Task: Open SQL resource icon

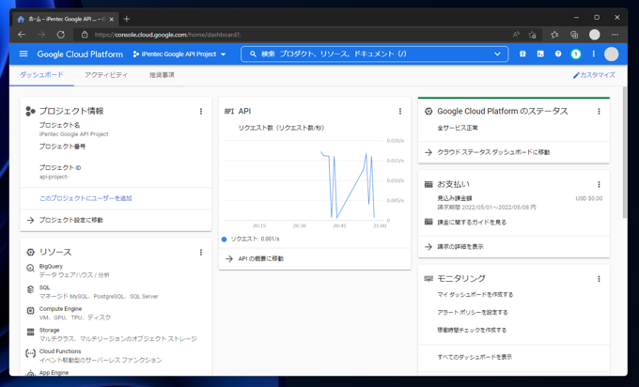Action: (x=31, y=289)
